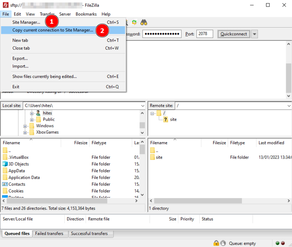The height and width of the screenshot is (247, 292).
Task: Click the Contacts folder card icon
Action: point(5,184)
